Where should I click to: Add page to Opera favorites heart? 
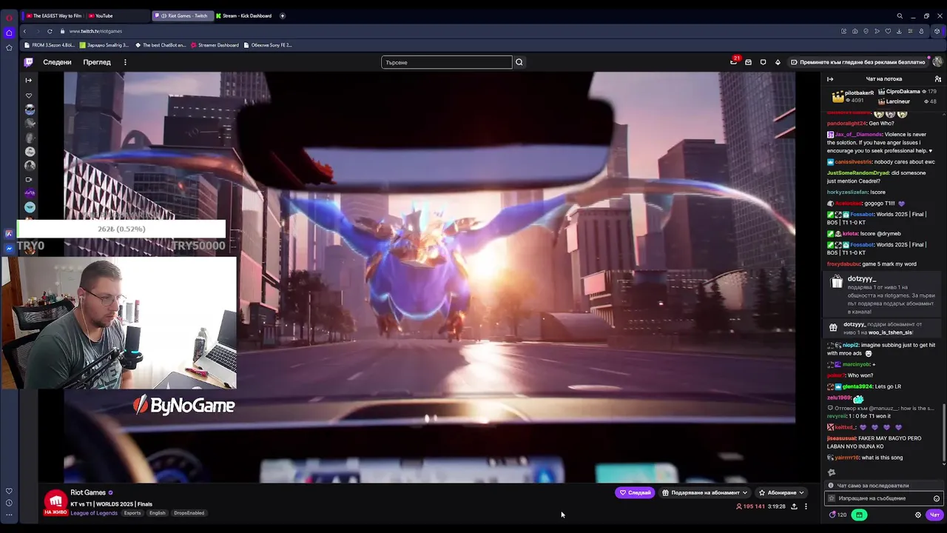[x=888, y=31]
